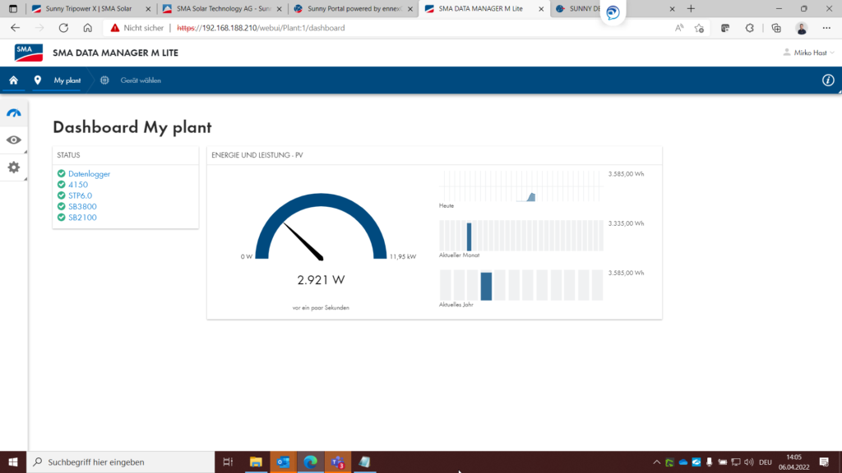
Task: Open the configuration gear sidebar icon
Action: point(14,168)
